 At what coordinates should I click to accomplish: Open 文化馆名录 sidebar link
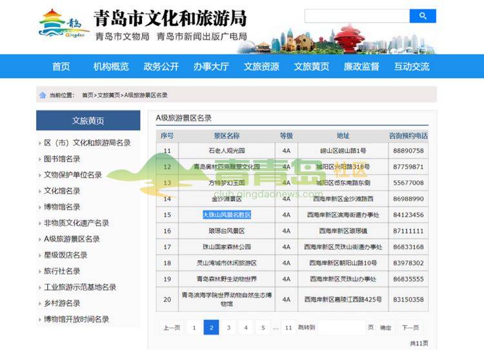click(62, 191)
